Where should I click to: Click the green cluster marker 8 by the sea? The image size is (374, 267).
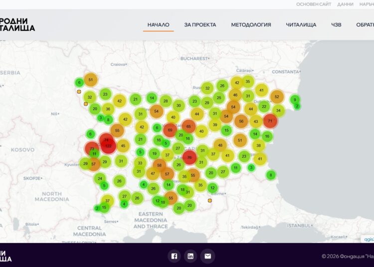pyautogui.click(x=271, y=175)
